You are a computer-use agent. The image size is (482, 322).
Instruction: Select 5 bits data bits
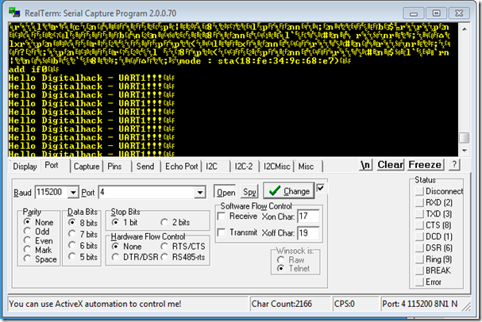coord(83,257)
